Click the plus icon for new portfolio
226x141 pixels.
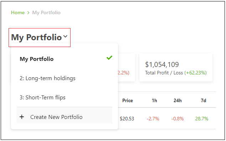pos(22,117)
